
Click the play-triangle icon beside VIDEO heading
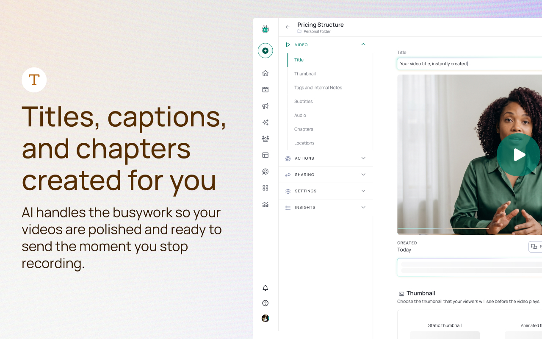tap(288, 44)
